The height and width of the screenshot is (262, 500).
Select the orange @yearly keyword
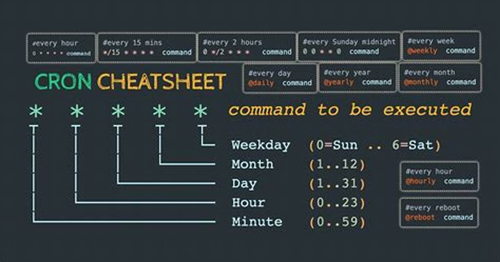[338, 82]
